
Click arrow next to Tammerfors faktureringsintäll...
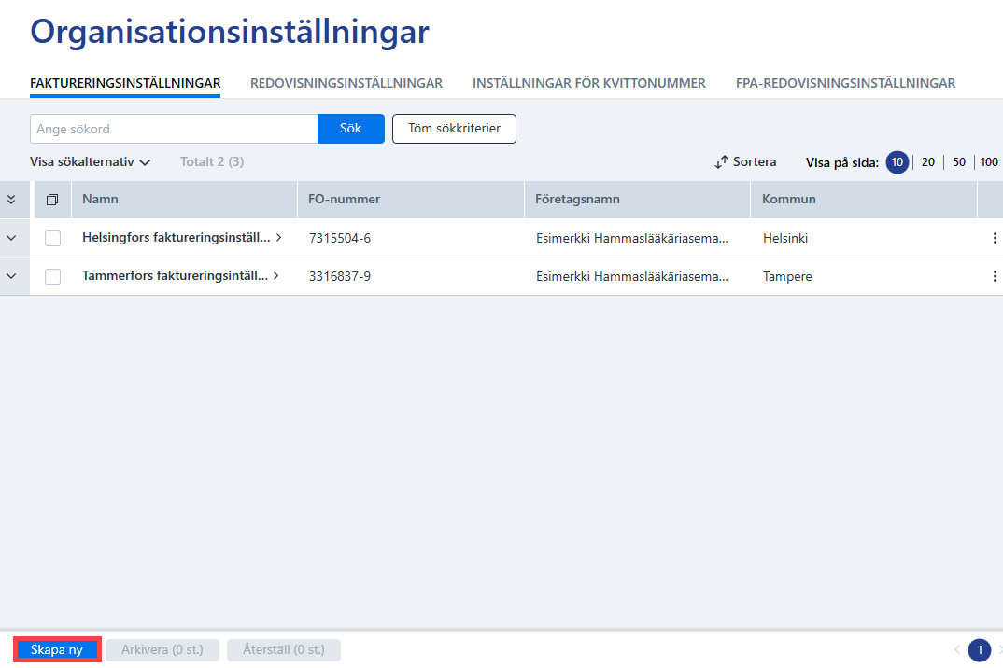click(x=276, y=275)
